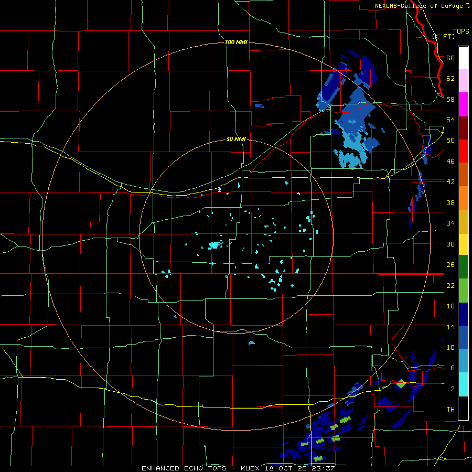Click the "[K FT]" units label
Screen dimensions: 472x472
(443, 36)
